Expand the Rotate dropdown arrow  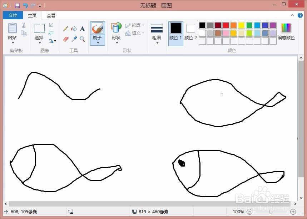coord(55,41)
